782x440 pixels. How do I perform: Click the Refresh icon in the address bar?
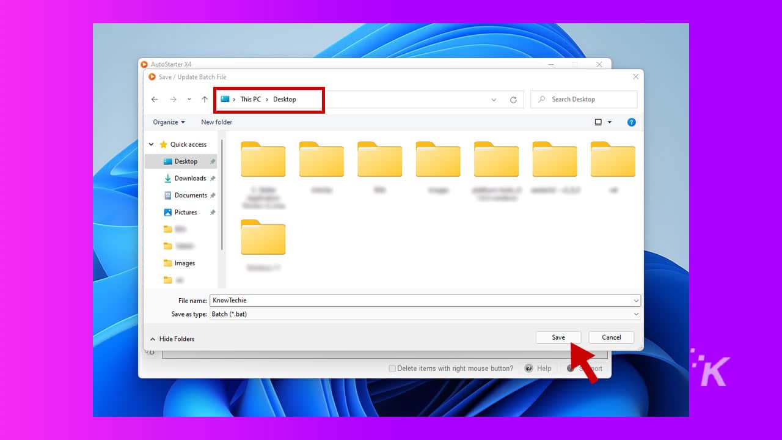pos(513,99)
